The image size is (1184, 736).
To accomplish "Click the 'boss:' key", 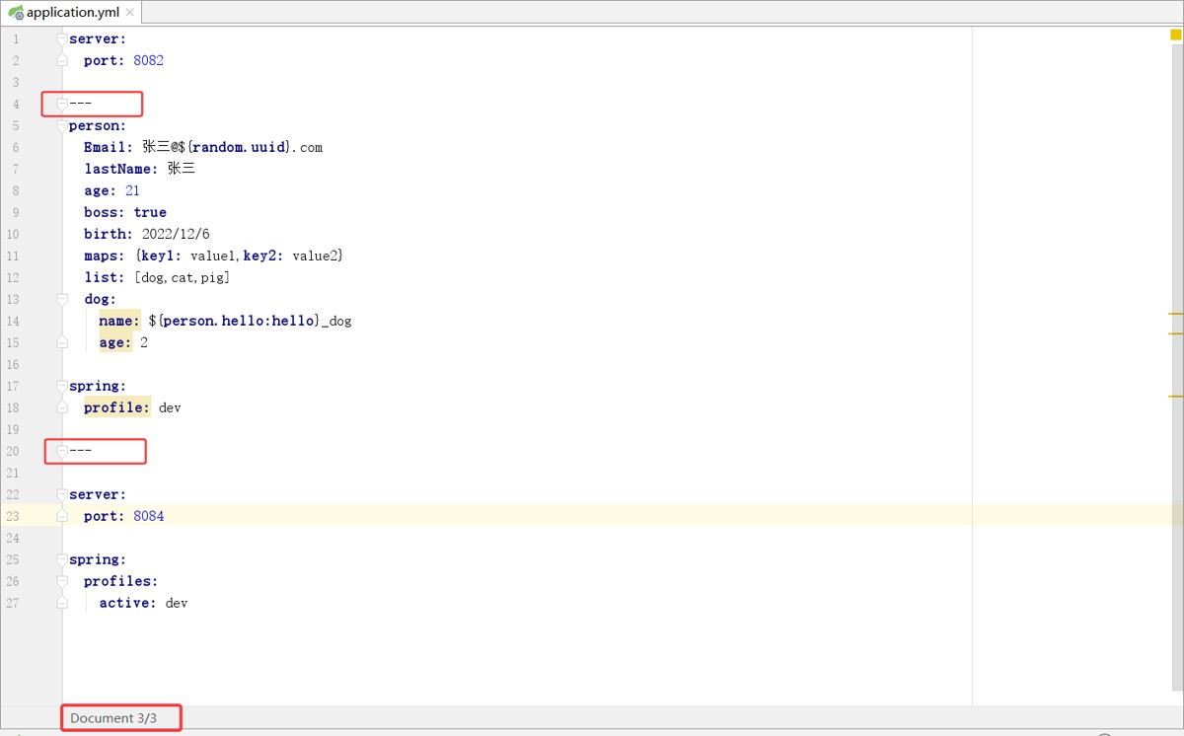I will pos(105,212).
